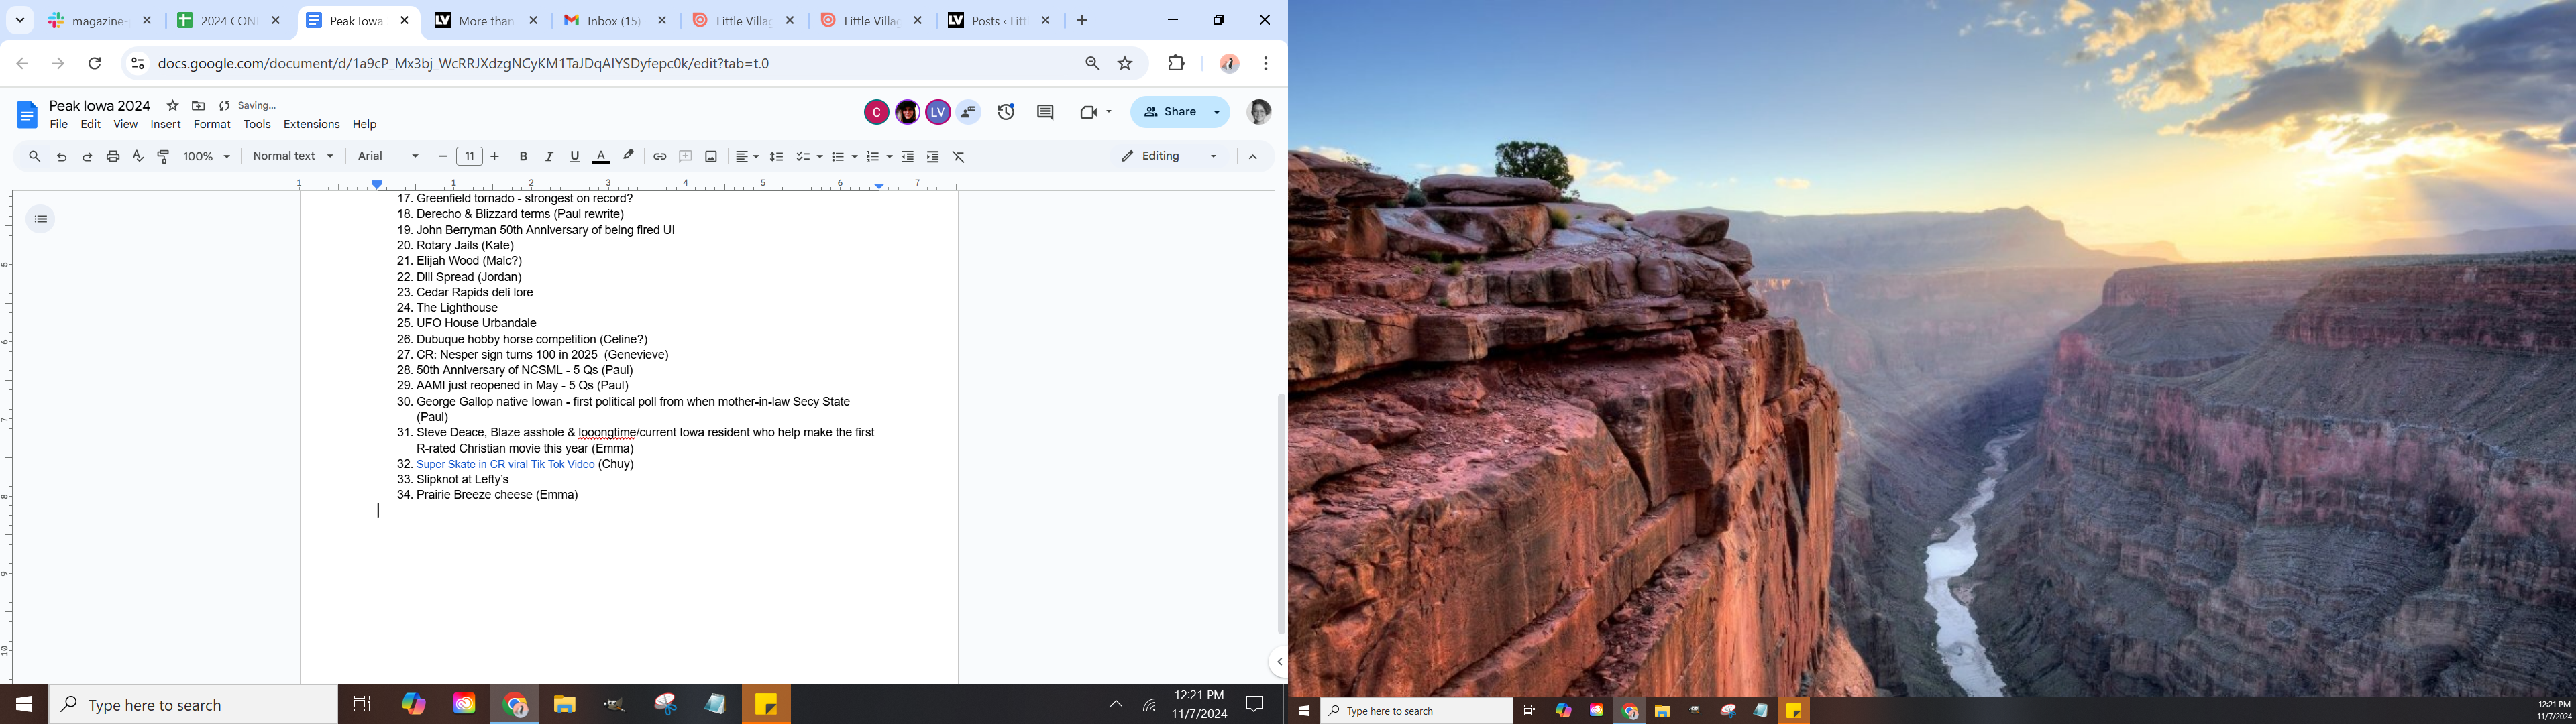Open document outline sidebar button

[x=41, y=219]
